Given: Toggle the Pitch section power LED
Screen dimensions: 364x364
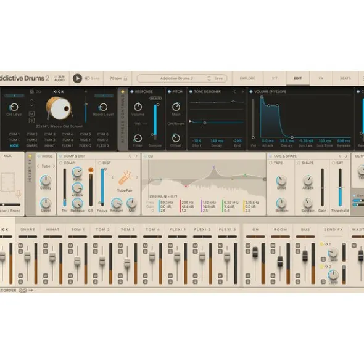Looking at the screenshot, I should [x=169, y=92].
